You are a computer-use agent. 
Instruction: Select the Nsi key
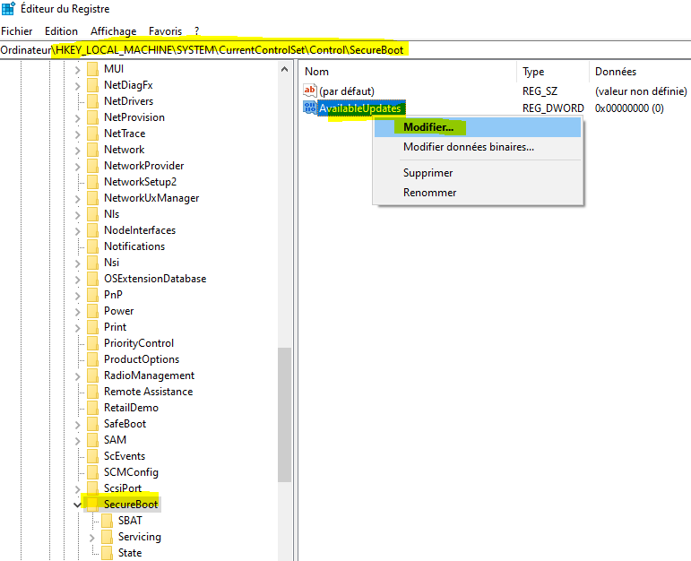pyautogui.click(x=111, y=263)
